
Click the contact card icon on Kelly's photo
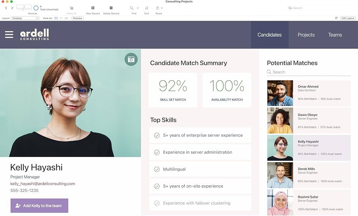tap(131, 59)
